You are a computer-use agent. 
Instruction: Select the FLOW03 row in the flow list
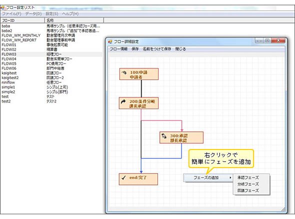[51, 54]
